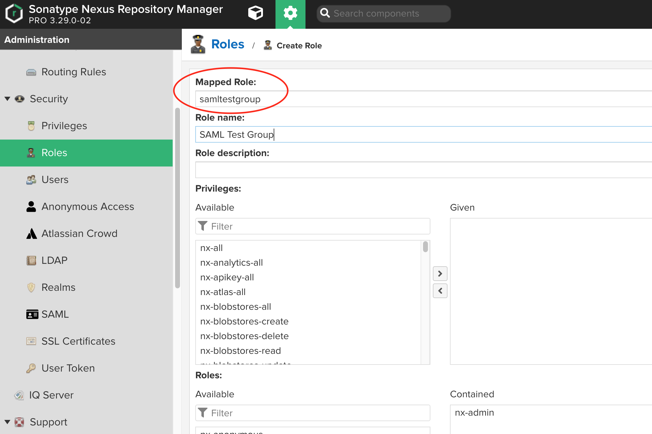Open the Users menu item

point(55,180)
